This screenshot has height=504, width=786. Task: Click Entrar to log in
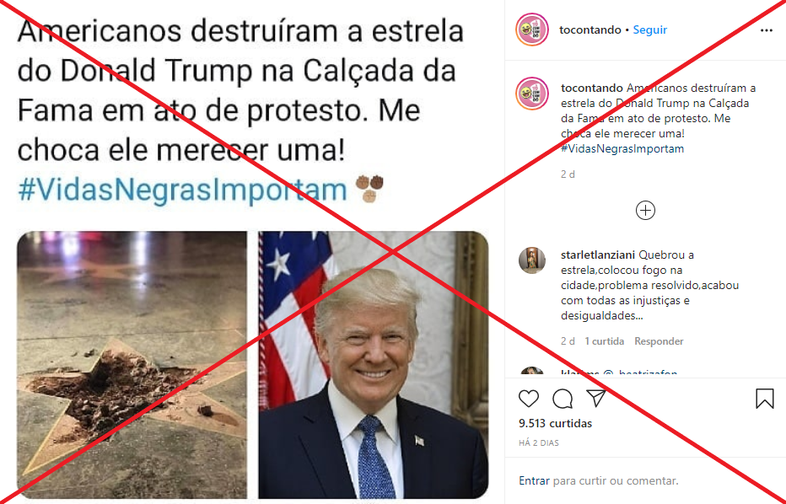(534, 480)
